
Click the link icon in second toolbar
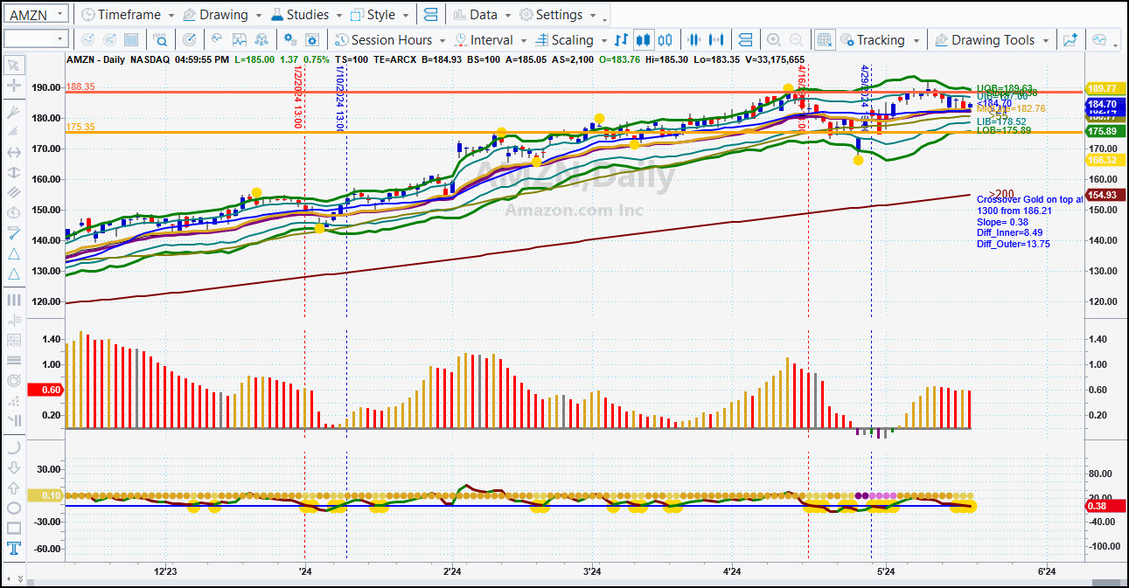745,39
